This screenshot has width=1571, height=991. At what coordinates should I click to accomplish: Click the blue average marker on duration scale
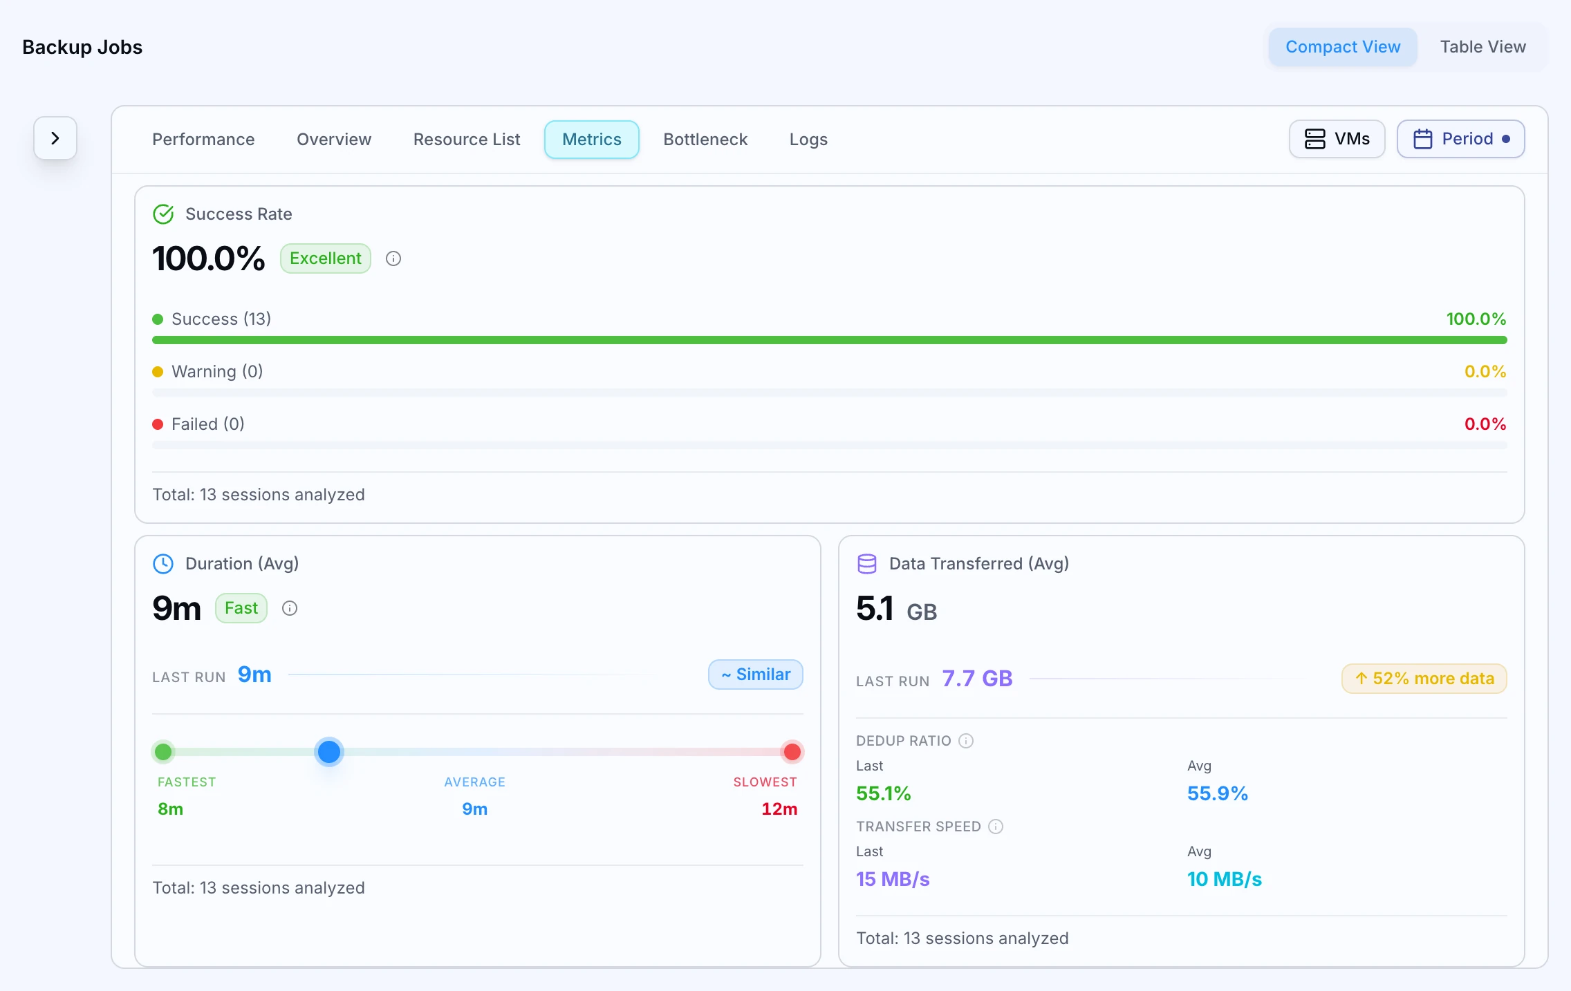(329, 752)
